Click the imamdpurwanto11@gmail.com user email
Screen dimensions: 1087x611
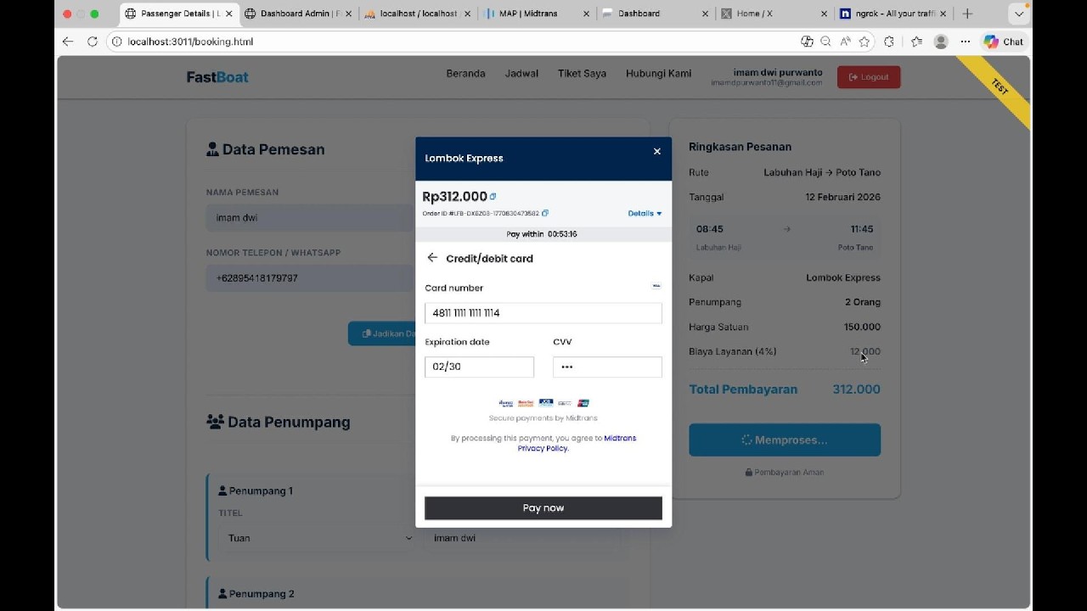767,83
